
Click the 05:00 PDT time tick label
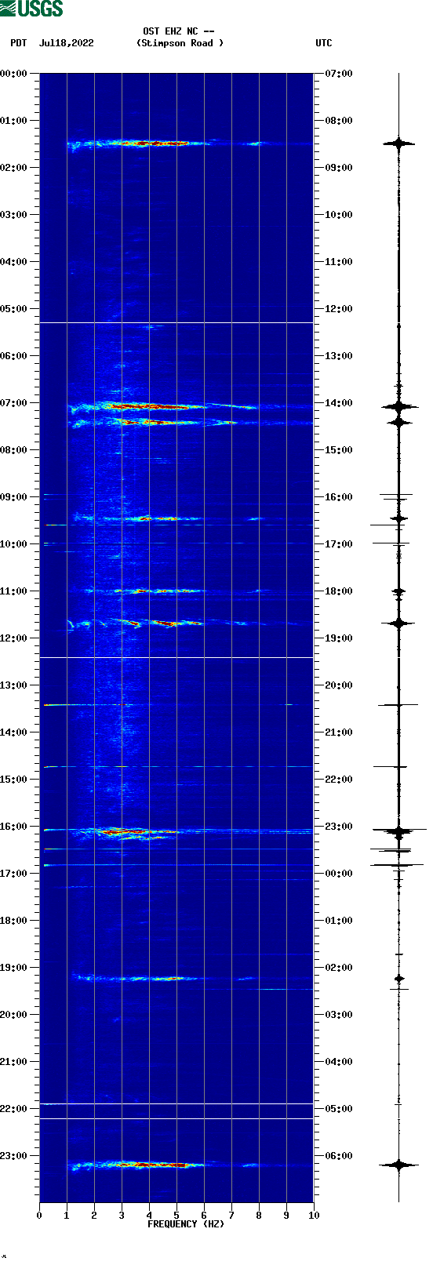tap(13, 309)
